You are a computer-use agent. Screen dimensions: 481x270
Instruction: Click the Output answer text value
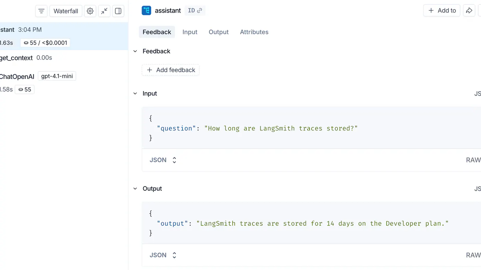[x=323, y=223]
